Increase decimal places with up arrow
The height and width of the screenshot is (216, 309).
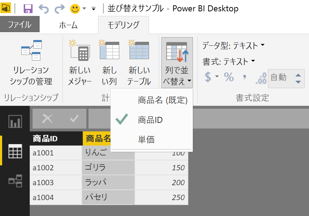coord(298,75)
